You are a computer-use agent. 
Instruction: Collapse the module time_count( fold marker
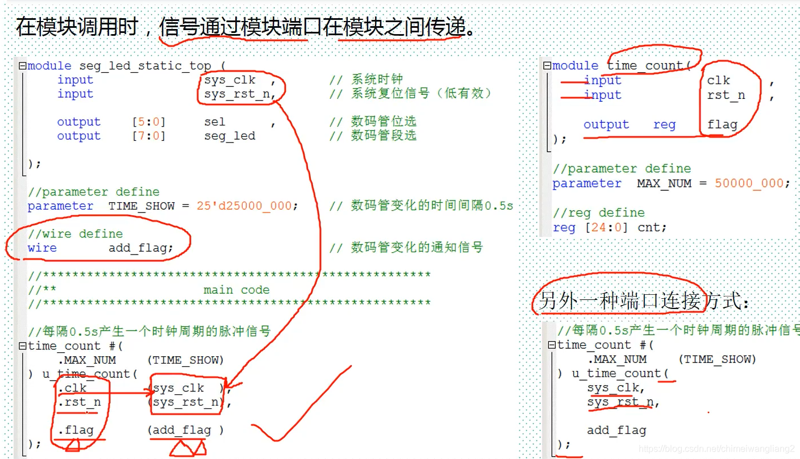pyautogui.click(x=547, y=66)
